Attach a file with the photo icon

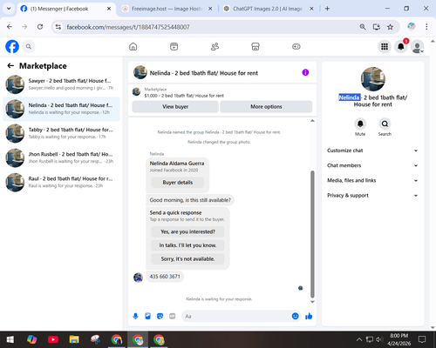pos(147,316)
